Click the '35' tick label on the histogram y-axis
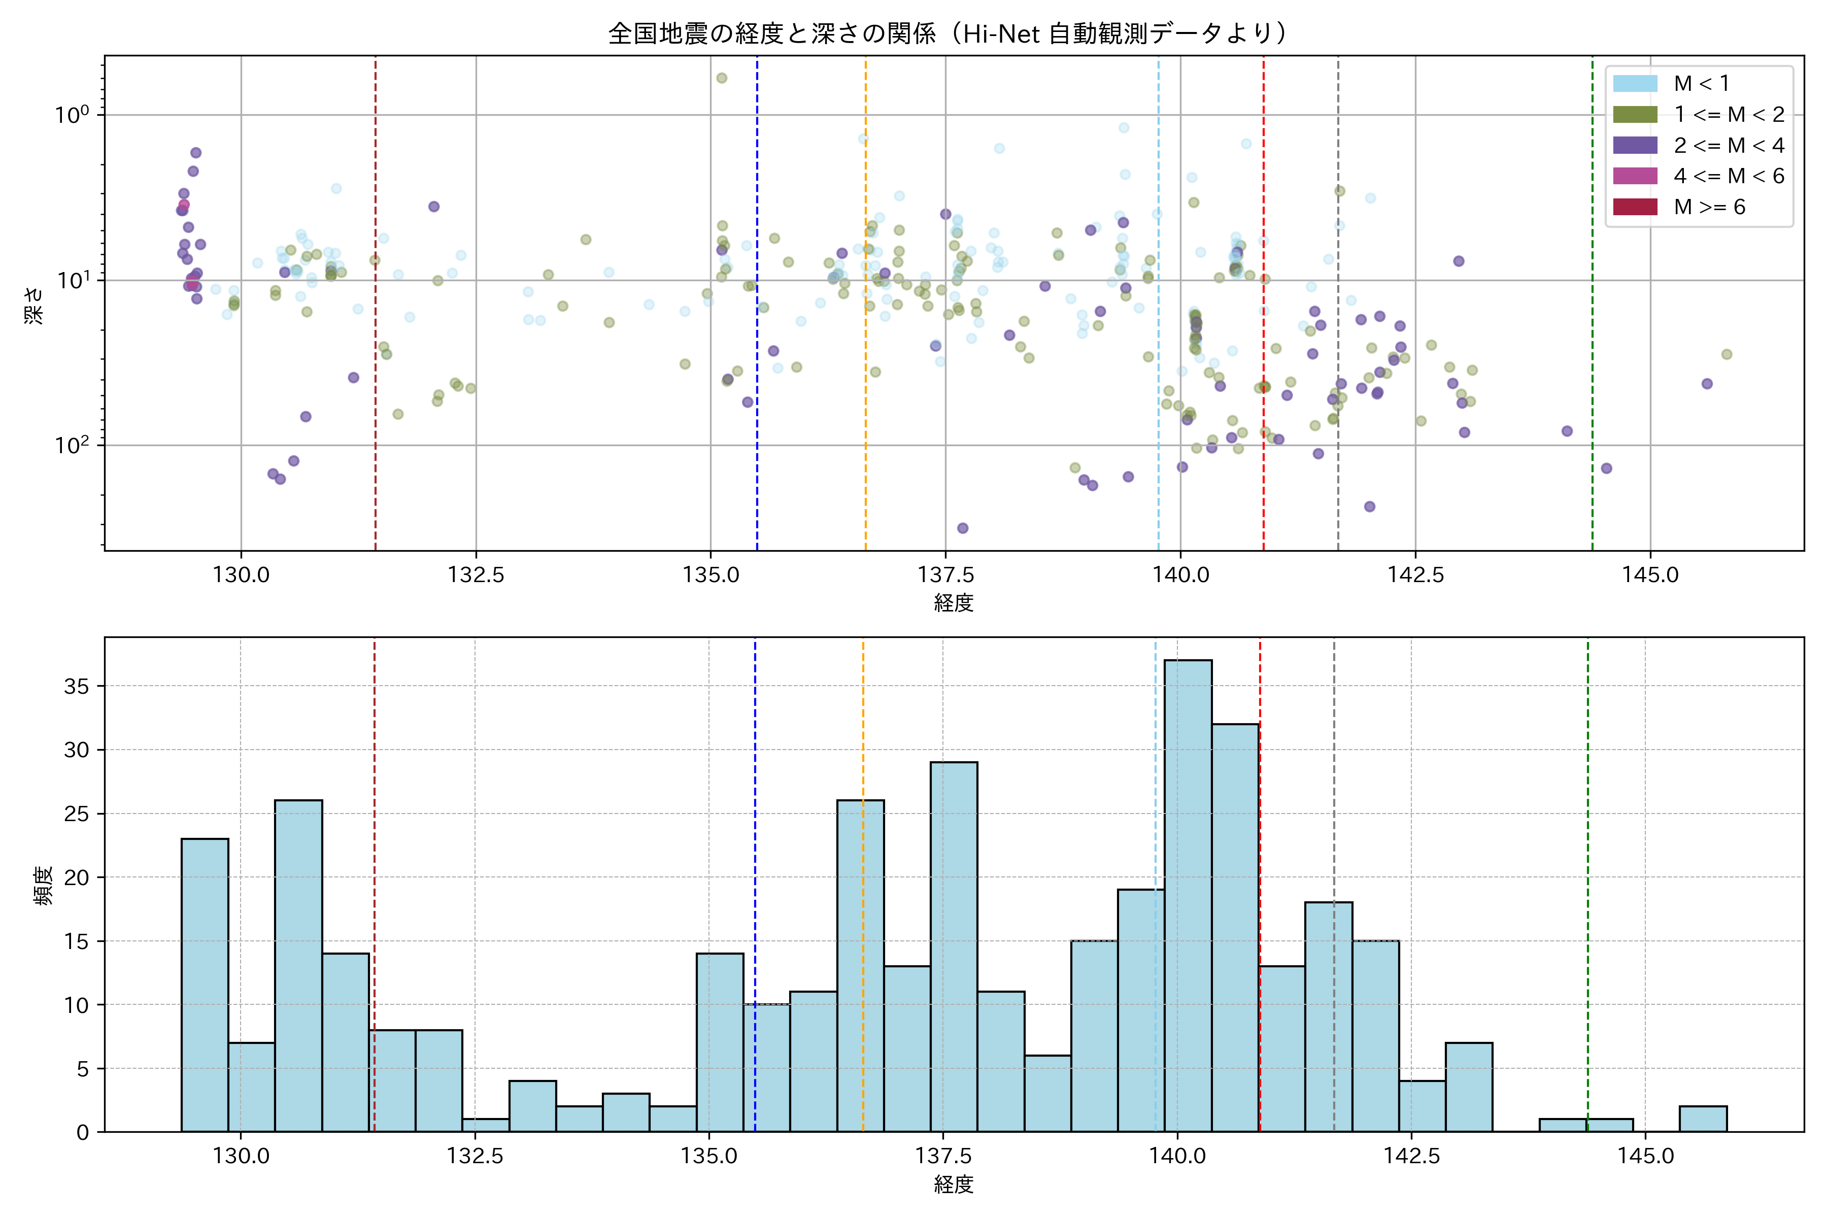 (x=76, y=686)
